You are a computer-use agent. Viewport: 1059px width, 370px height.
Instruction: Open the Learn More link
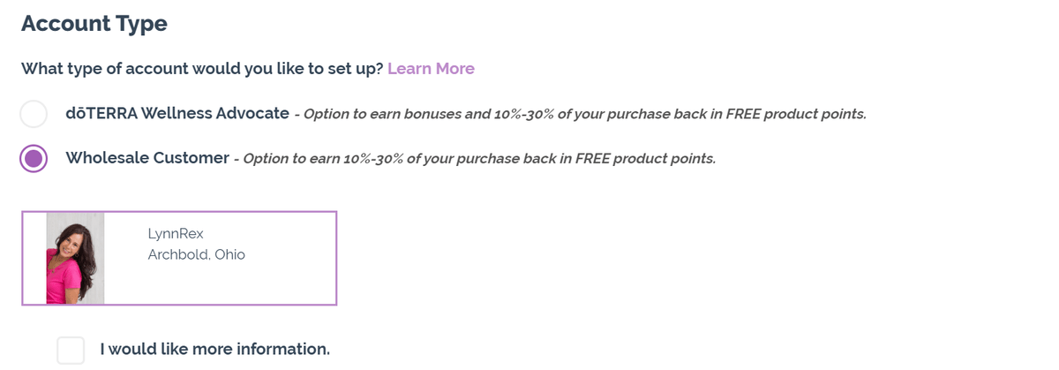431,69
